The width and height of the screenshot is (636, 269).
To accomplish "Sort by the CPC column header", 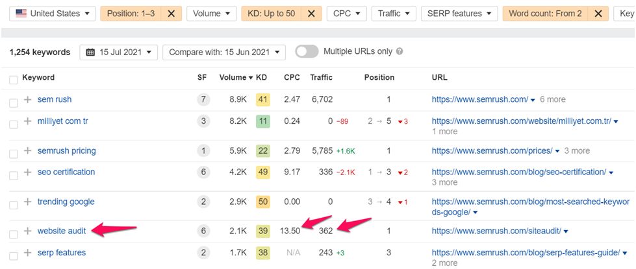I will [x=292, y=77].
